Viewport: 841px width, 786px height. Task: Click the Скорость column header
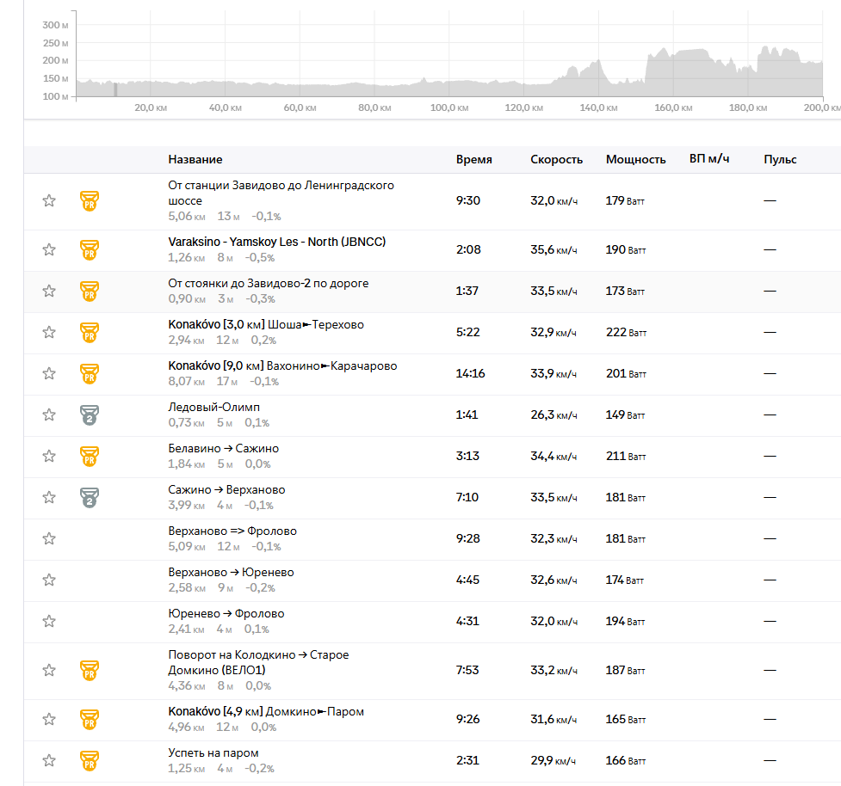coord(556,159)
